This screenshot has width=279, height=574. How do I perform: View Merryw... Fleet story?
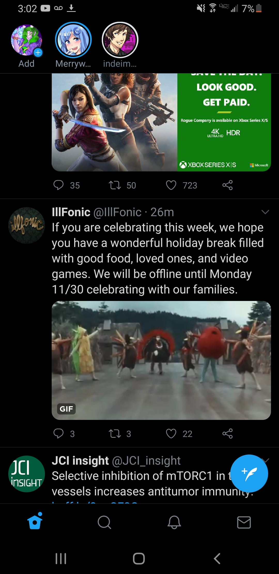[73, 40]
